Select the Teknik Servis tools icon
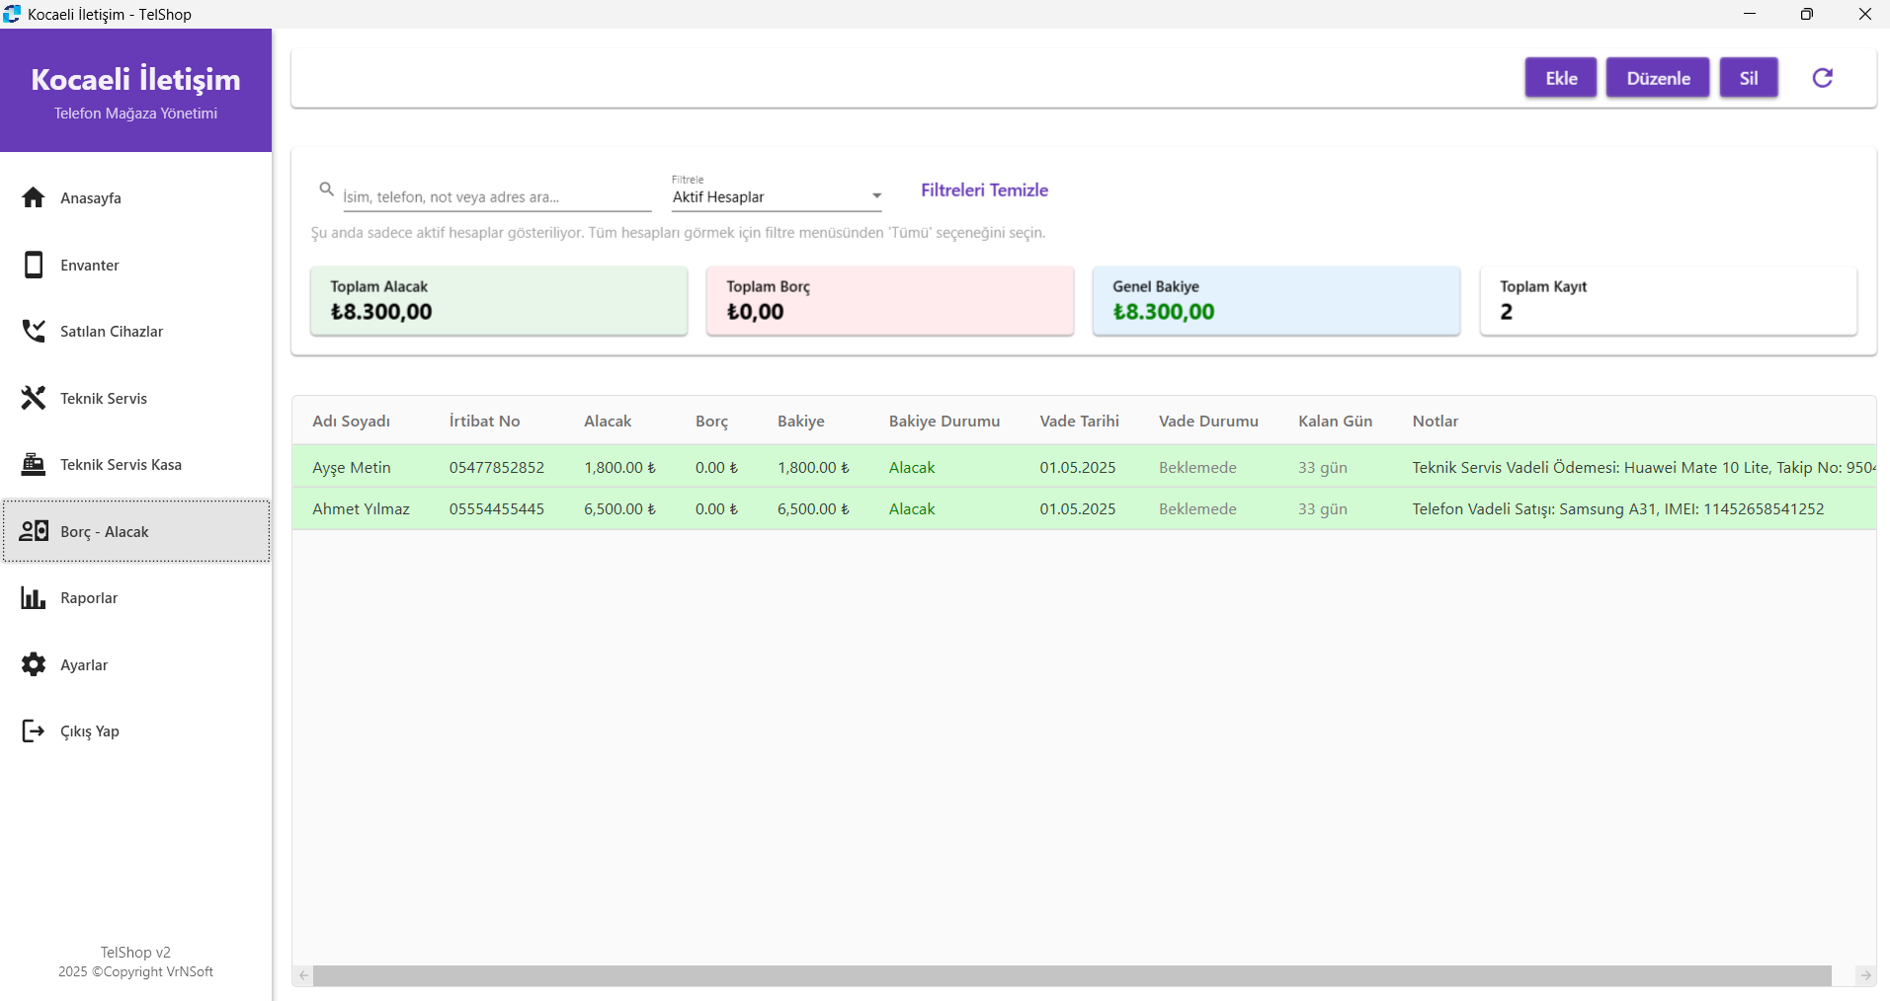The height and width of the screenshot is (1001, 1890). [x=34, y=398]
